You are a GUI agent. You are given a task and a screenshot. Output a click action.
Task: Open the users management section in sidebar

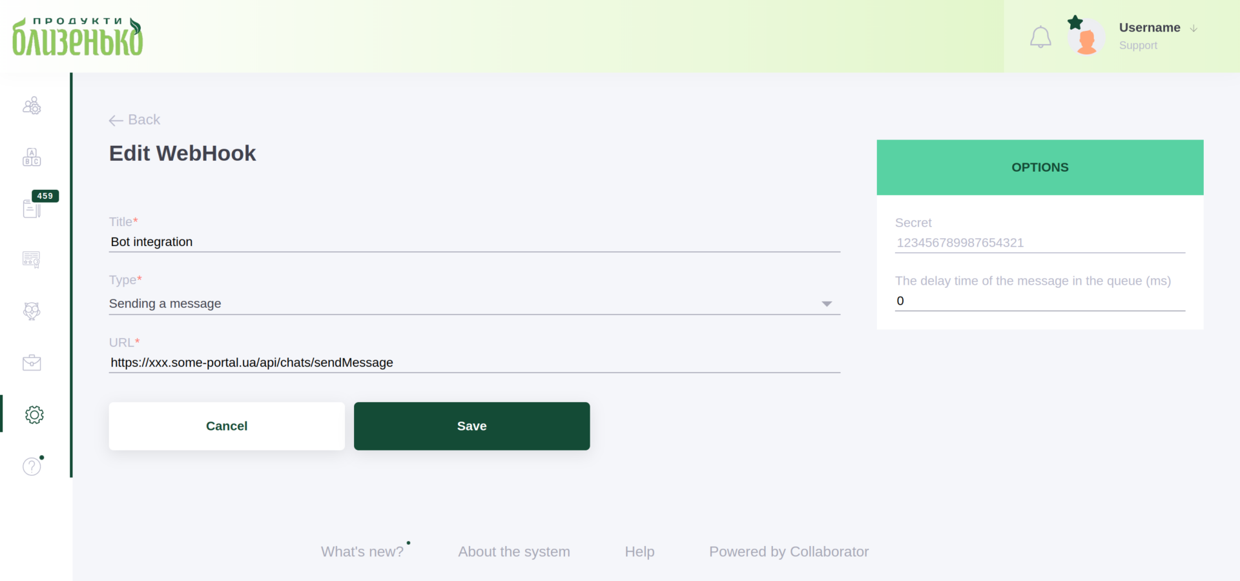tap(32, 105)
